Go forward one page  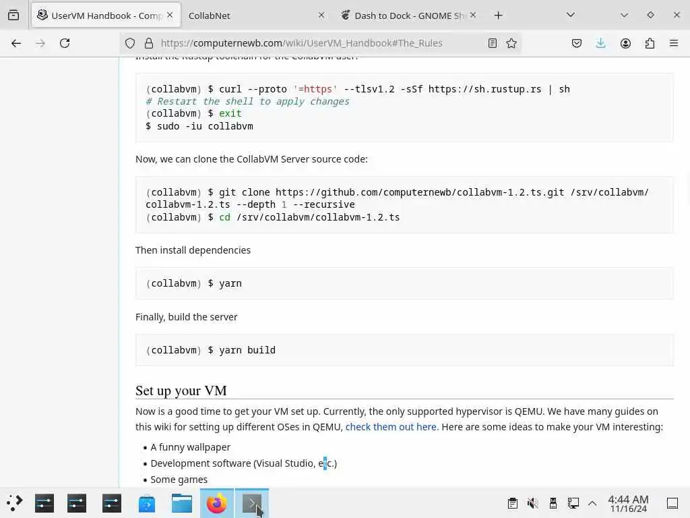point(40,43)
